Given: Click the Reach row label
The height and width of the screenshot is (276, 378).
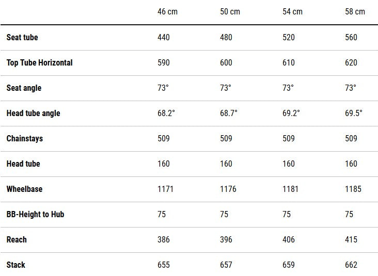Looking at the screenshot, I should click(17, 239).
